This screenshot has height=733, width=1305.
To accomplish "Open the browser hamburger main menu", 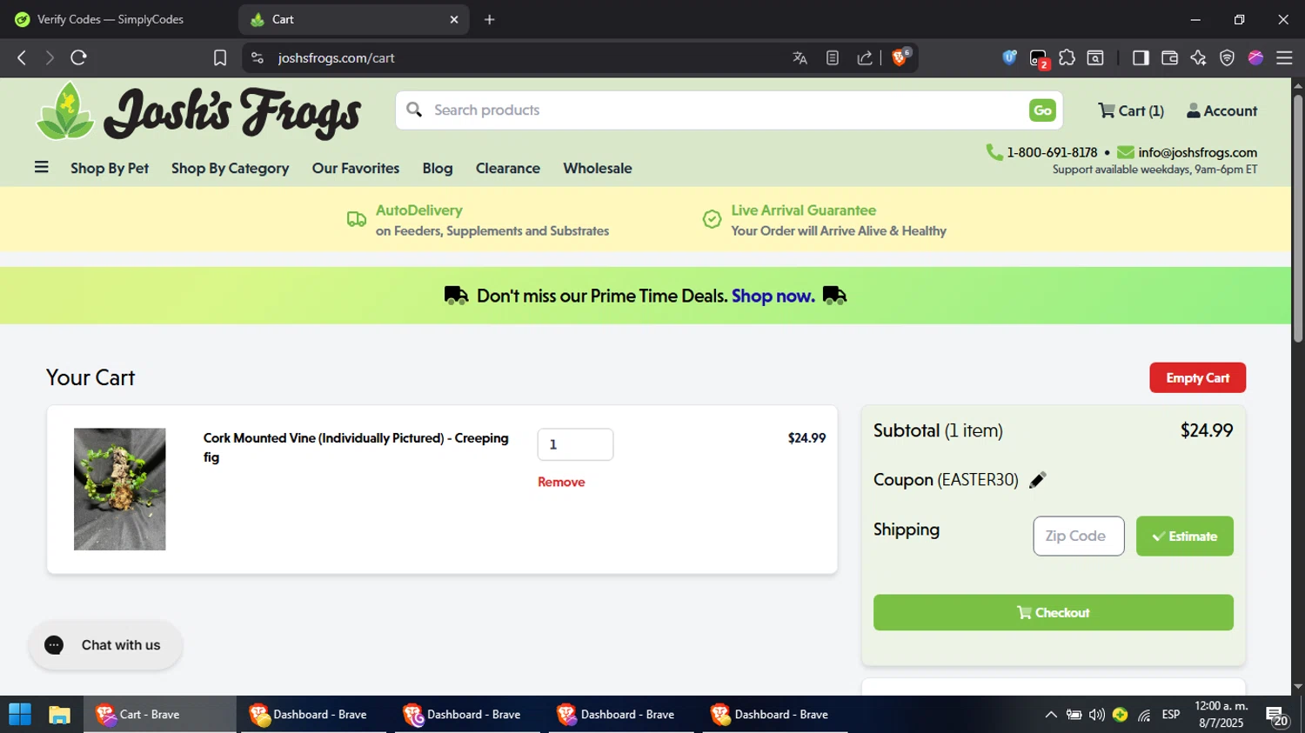I will (1284, 57).
